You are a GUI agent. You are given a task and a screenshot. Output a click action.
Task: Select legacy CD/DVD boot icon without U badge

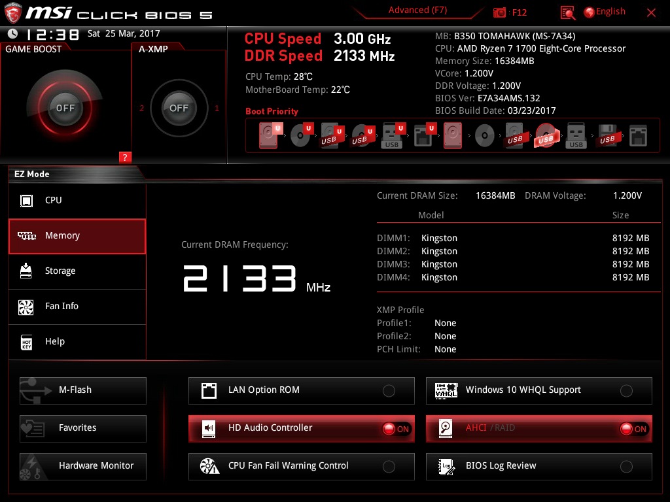coord(485,136)
